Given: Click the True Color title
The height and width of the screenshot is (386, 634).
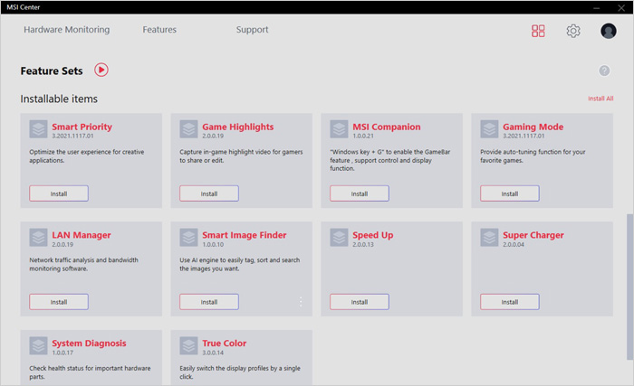Looking at the screenshot, I should (x=224, y=344).
